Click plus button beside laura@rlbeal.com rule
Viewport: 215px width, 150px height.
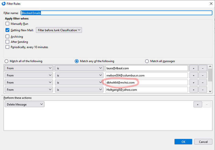[x=193, y=68]
